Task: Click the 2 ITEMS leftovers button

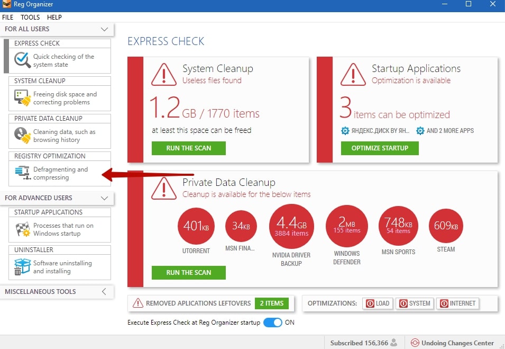Action: 272,303
